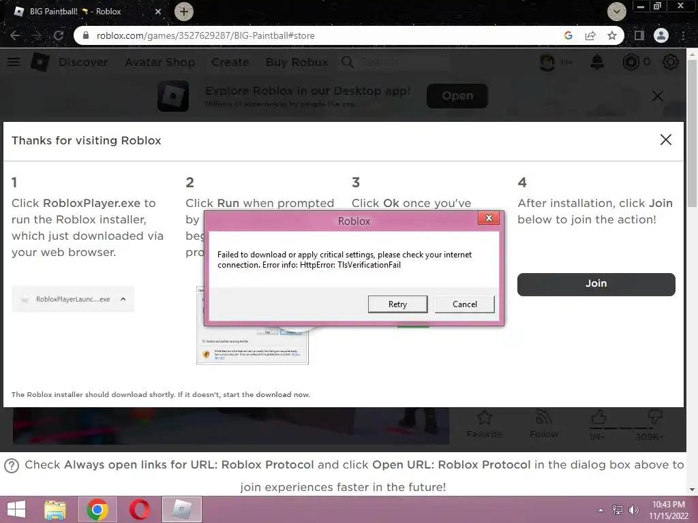Go back with the browser back arrow
This screenshot has width=698, height=523.
point(15,35)
